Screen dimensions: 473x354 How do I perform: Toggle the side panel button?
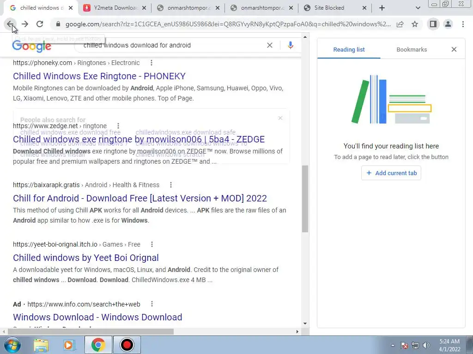[x=433, y=24]
